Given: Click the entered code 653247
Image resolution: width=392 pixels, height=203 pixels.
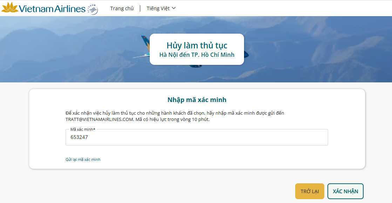Looking at the screenshot, I should 79,137.
